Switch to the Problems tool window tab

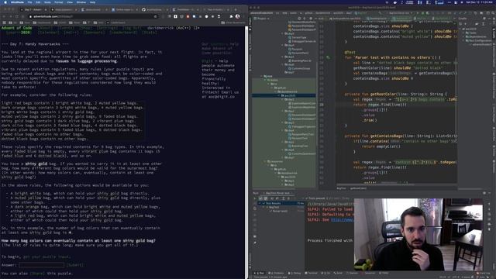point(277,273)
